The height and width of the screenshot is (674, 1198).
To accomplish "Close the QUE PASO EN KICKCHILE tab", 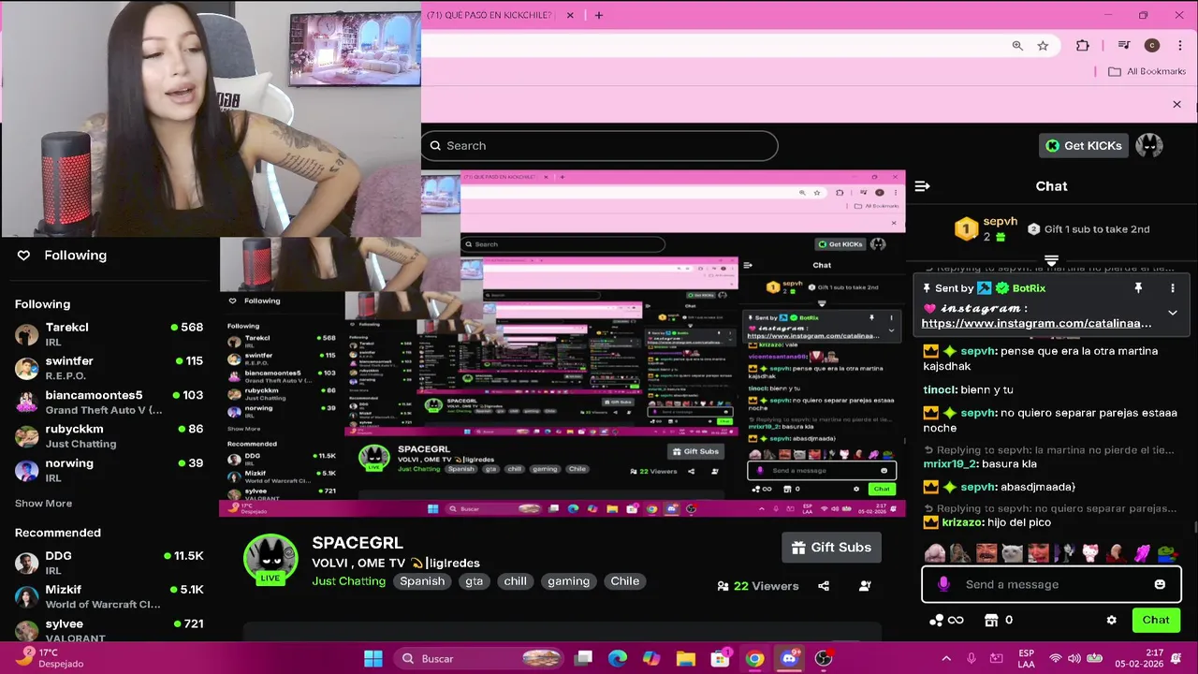I will 569,15.
